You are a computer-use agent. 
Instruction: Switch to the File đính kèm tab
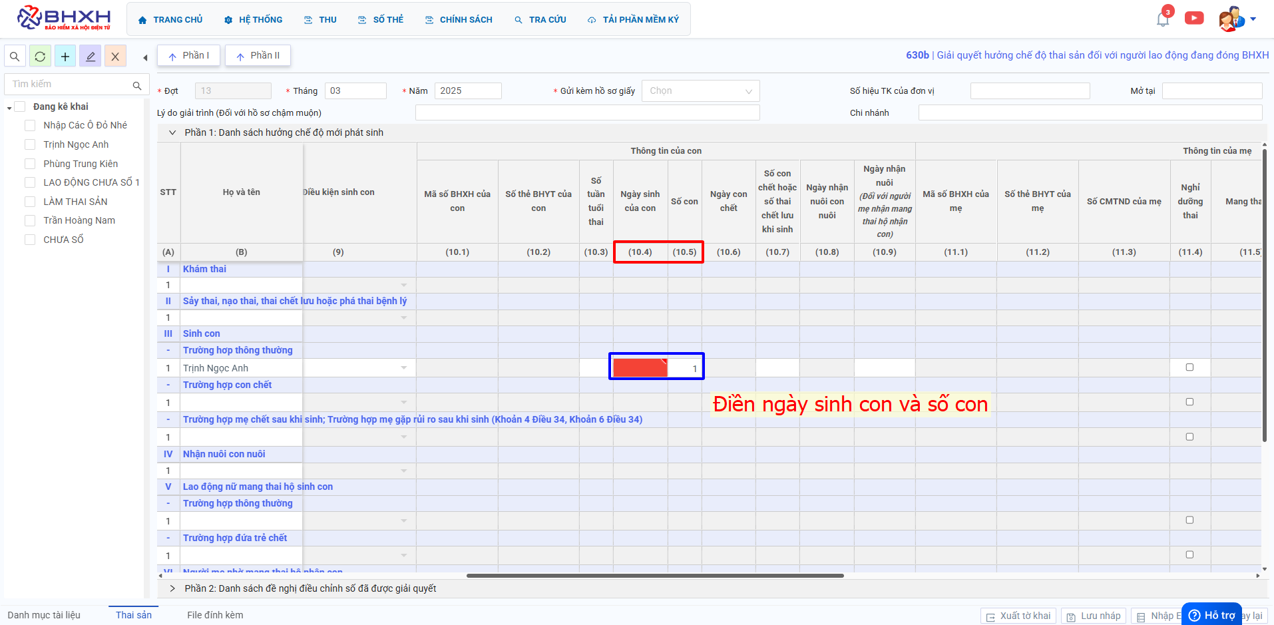click(215, 615)
